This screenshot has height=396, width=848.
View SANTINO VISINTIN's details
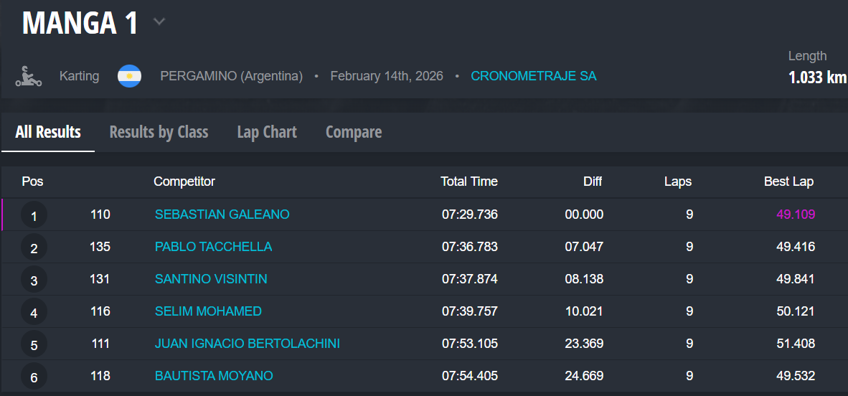[211, 279]
